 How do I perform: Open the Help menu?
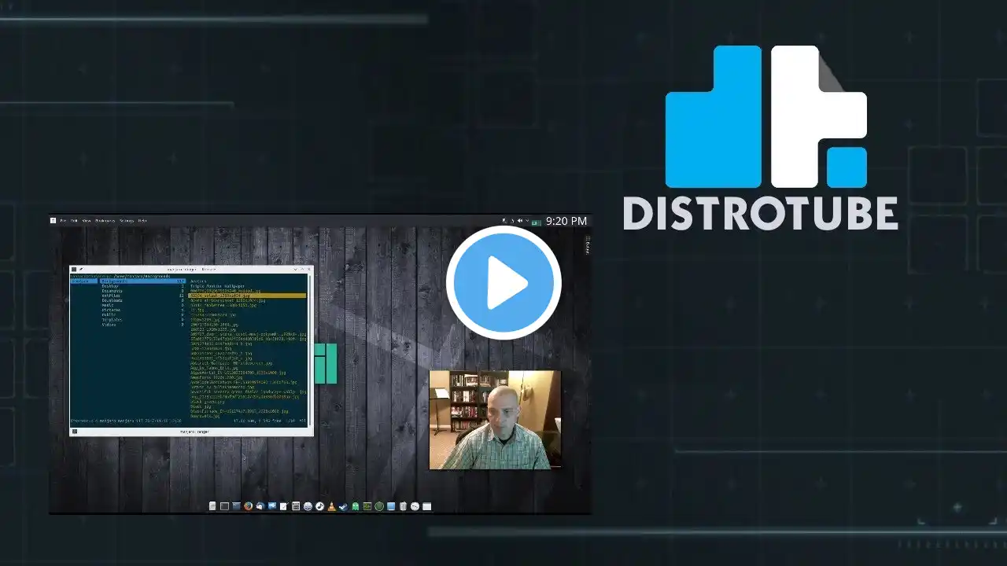click(142, 221)
